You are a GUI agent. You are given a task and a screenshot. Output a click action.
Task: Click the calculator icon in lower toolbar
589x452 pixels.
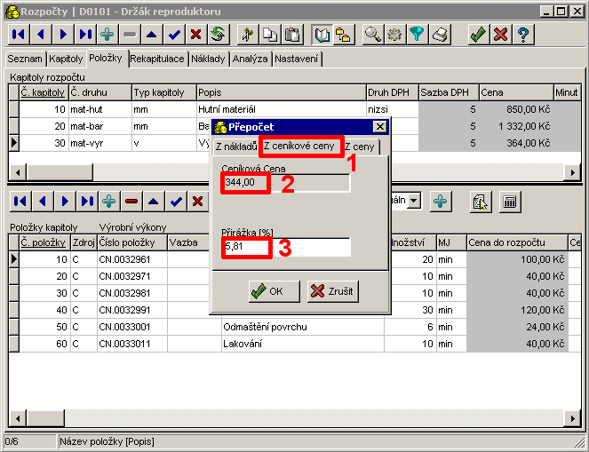510,202
